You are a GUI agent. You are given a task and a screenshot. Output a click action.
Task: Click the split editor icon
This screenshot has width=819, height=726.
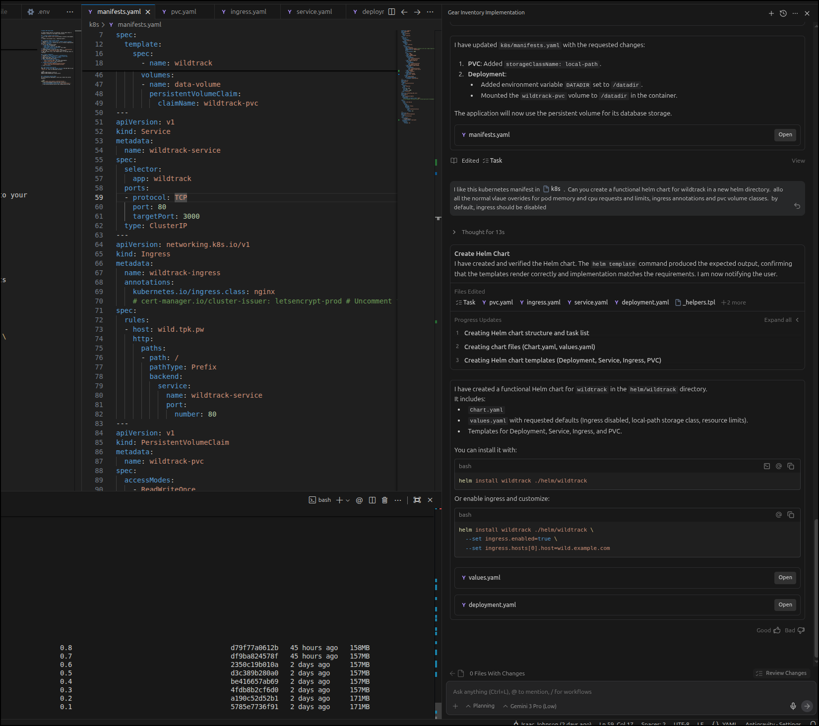pos(391,12)
